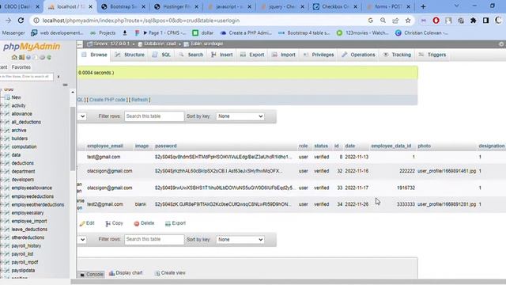The height and width of the screenshot is (285, 506).
Task: Open the Operations tab
Action: pyautogui.click(x=358, y=55)
